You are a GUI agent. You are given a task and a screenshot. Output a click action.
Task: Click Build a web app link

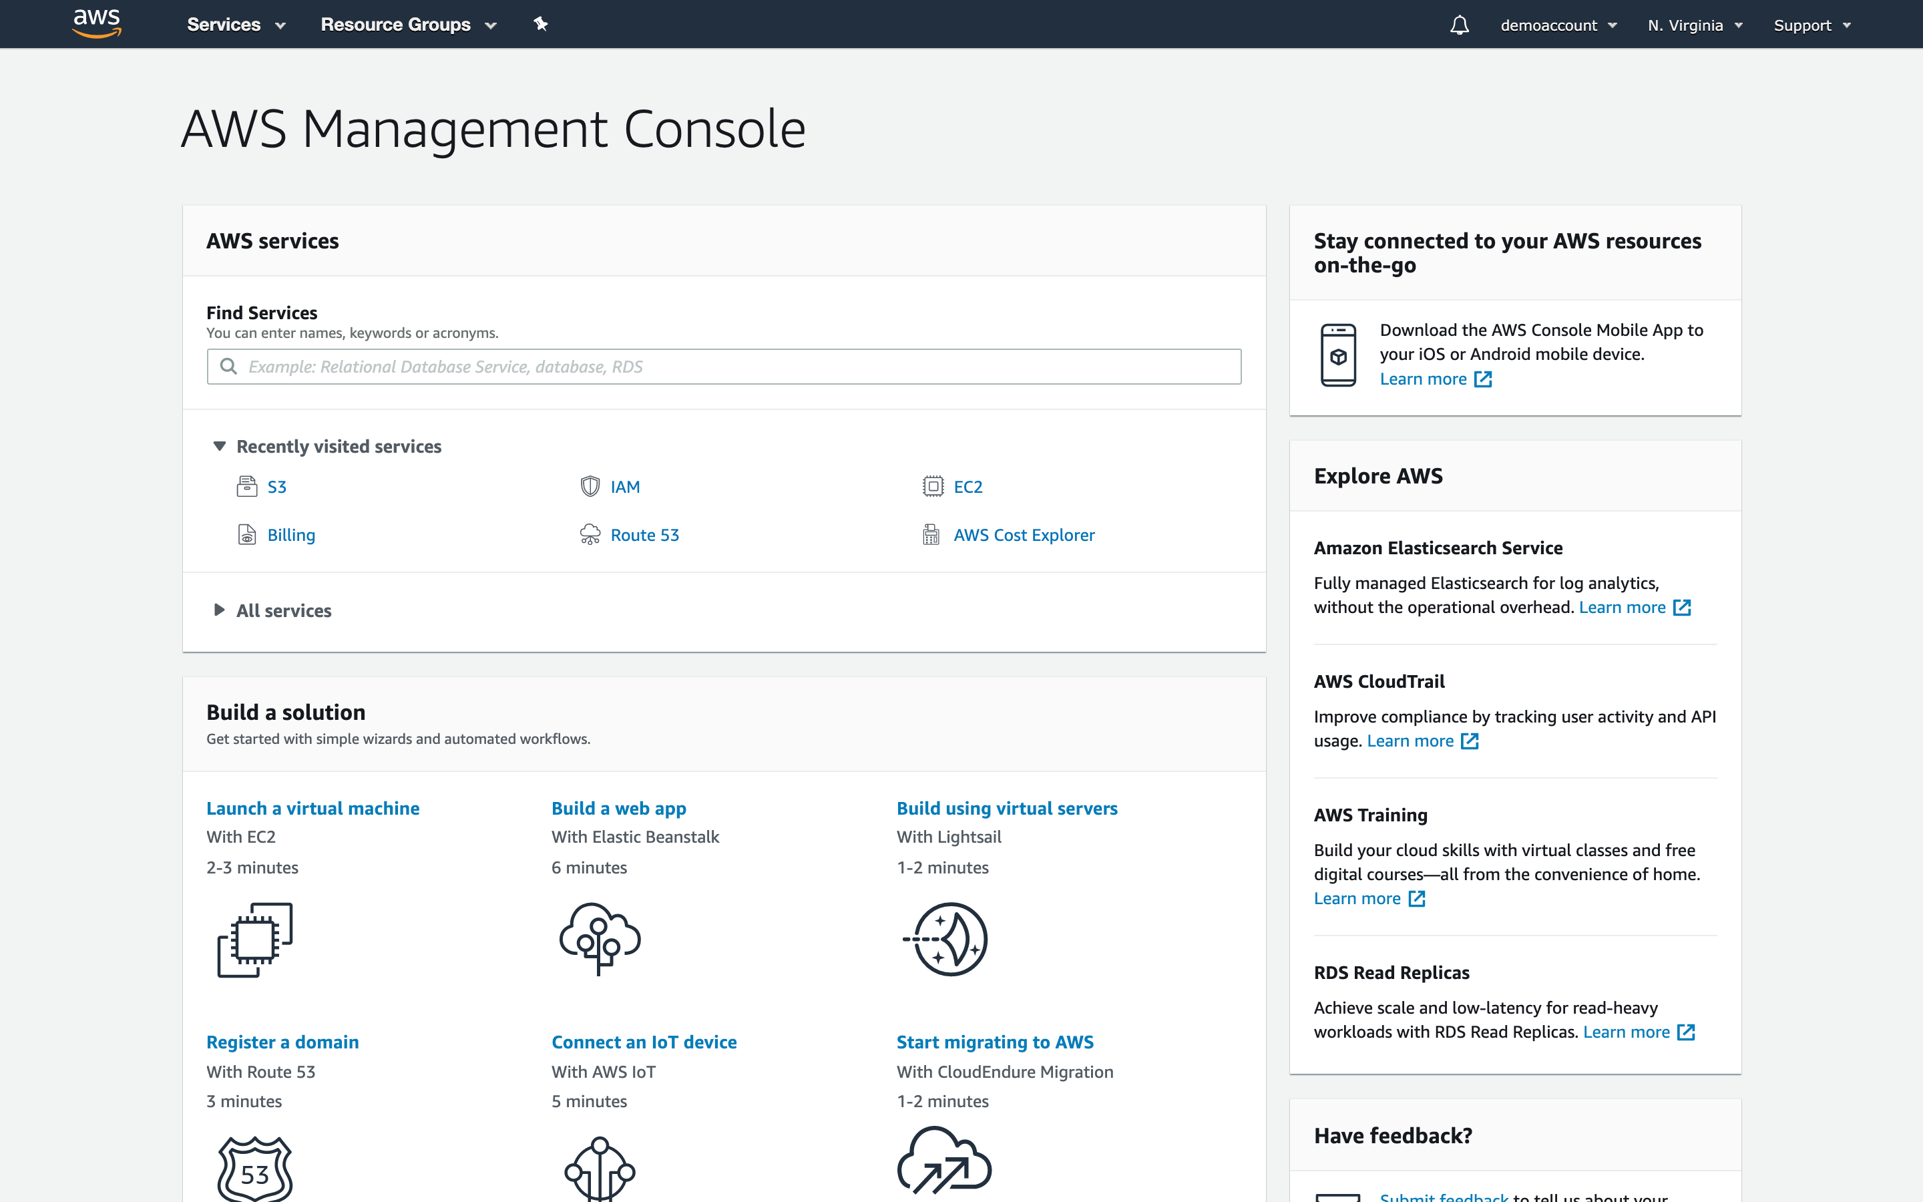tap(618, 809)
